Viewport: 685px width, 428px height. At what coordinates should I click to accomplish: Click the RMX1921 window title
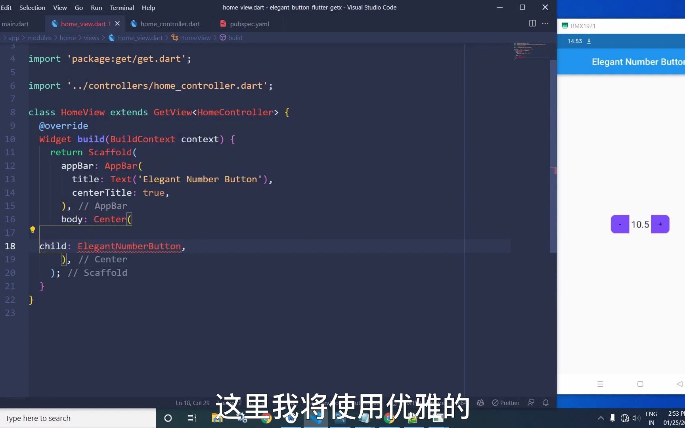tap(583, 26)
